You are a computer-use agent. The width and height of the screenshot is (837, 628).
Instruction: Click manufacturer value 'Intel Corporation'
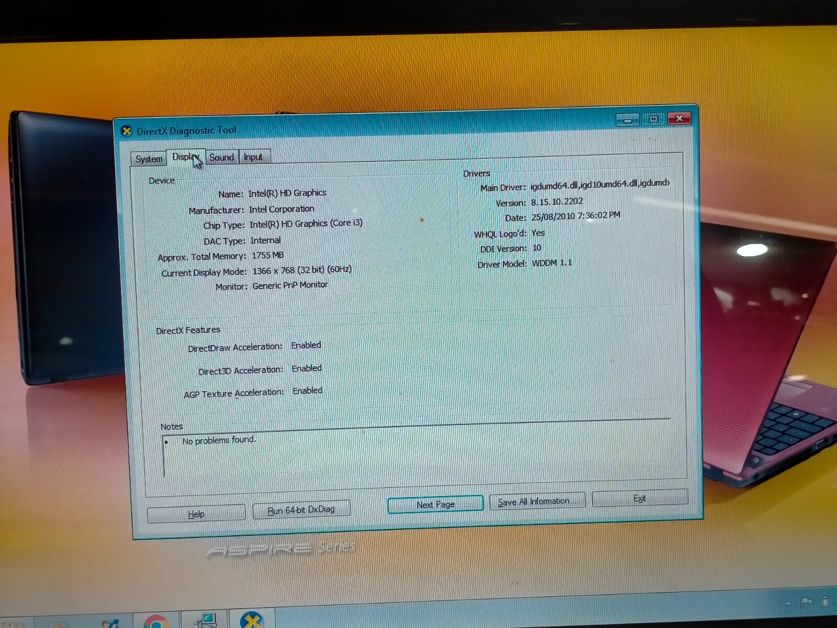tap(281, 209)
